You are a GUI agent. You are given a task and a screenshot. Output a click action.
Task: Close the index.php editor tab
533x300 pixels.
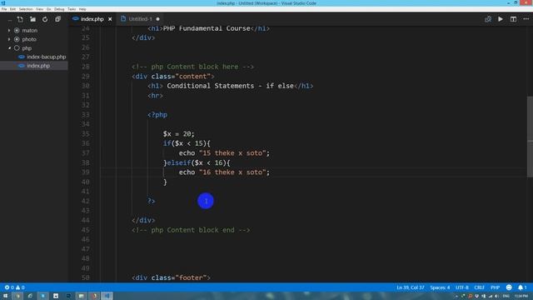point(110,19)
